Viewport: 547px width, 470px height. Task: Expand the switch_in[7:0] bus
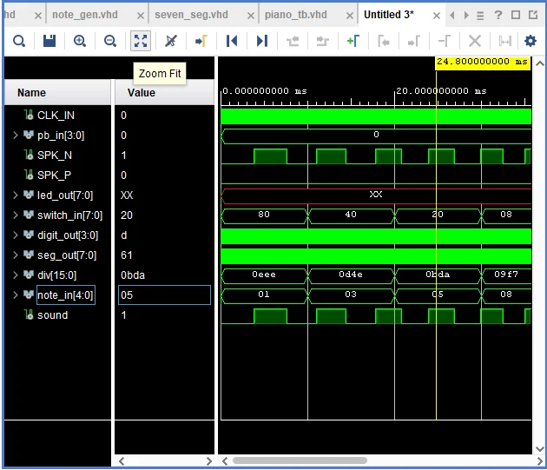click(15, 215)
